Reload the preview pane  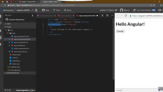coord(126,16)
